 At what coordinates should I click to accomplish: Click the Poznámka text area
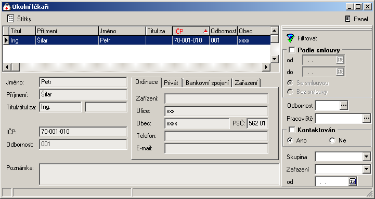159,175
